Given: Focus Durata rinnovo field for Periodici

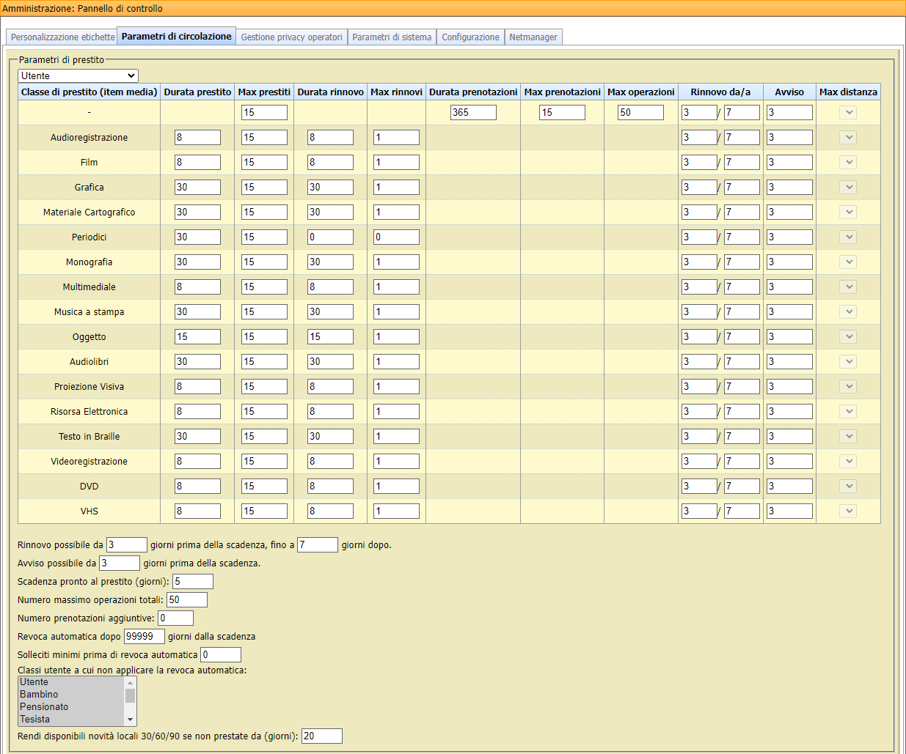Looking at the screenshot, I should coord(330,237).
